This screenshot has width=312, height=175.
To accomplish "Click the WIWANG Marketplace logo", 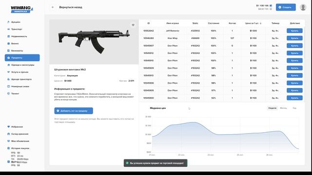I will [22, 9].
